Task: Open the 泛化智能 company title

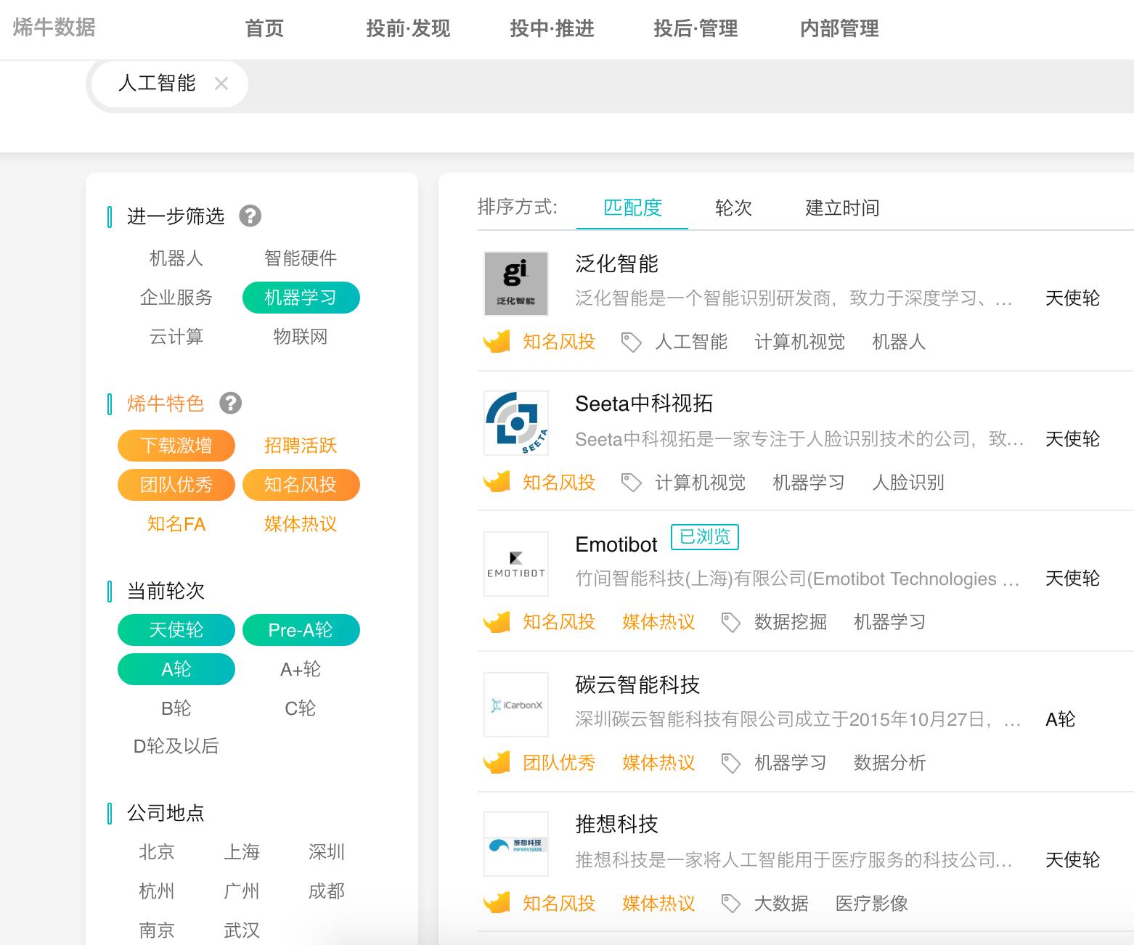Action: click(x=616, y=264)
